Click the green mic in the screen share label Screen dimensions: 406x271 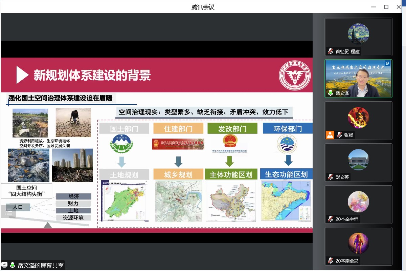13,265
